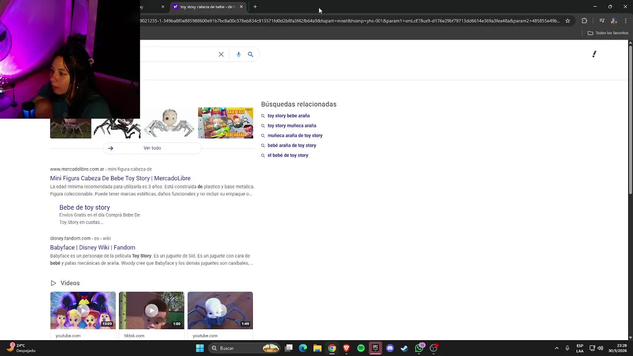Open the baby-head spider toy image thumbnail
Viewport: 633px width, 356px height.
click(169, 123)
